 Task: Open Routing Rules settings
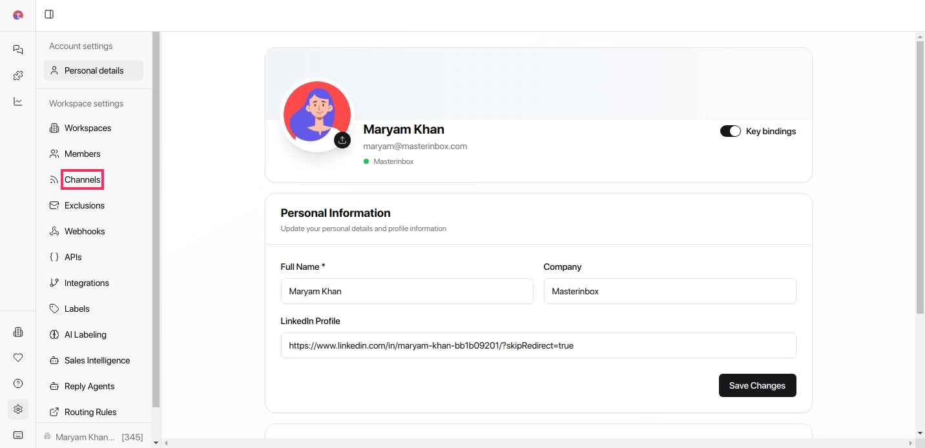pyautogui.click(x=90, y=412)
